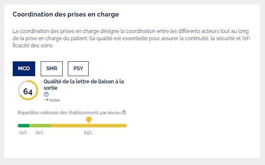Click the yellow round marker above the bar

click(89, 119)
